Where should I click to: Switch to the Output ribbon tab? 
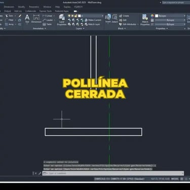click(8, 11)
